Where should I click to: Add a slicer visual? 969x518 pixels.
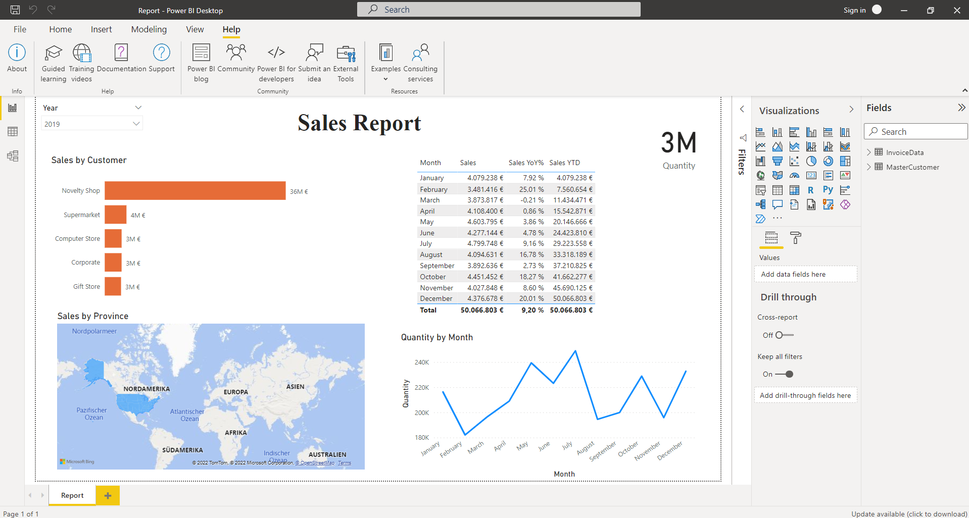point(760,190)
